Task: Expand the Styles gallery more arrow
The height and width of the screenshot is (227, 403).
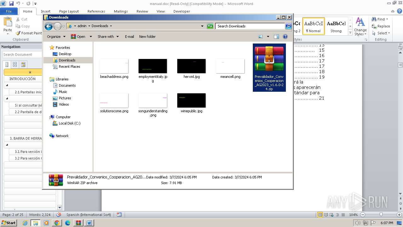Action: [x=350, y=33]
